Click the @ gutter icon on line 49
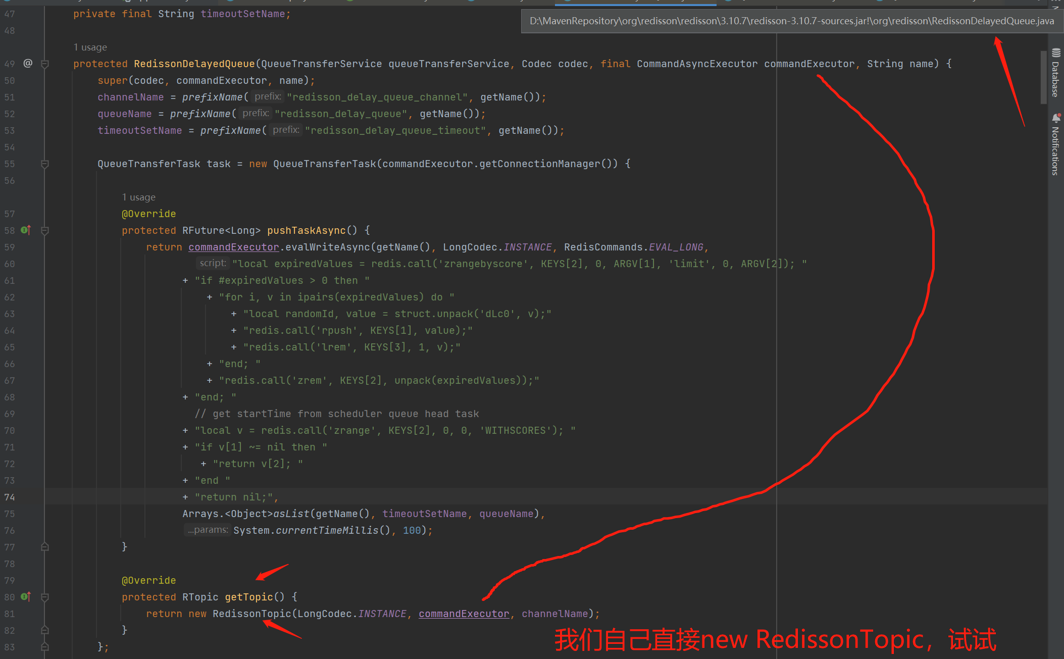Viewport: 1064px width, 659px height. (x=28, y=63)
